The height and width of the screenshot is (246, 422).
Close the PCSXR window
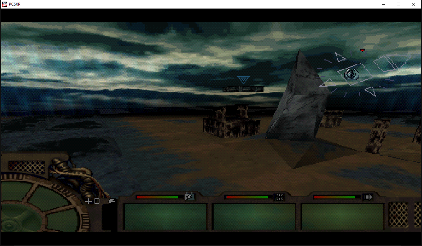413,4
